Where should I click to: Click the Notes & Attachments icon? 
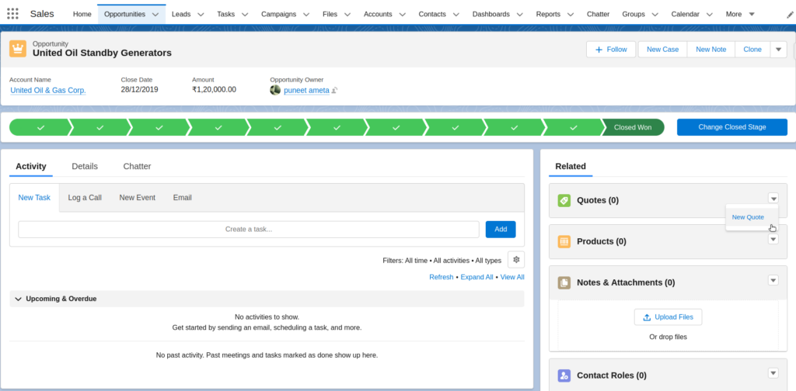564,282
